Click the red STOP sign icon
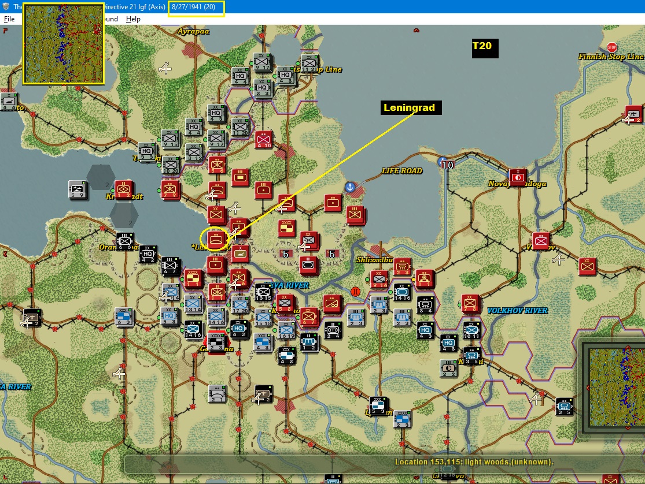Viewport: 645px width, 484px height. [612, 47]
